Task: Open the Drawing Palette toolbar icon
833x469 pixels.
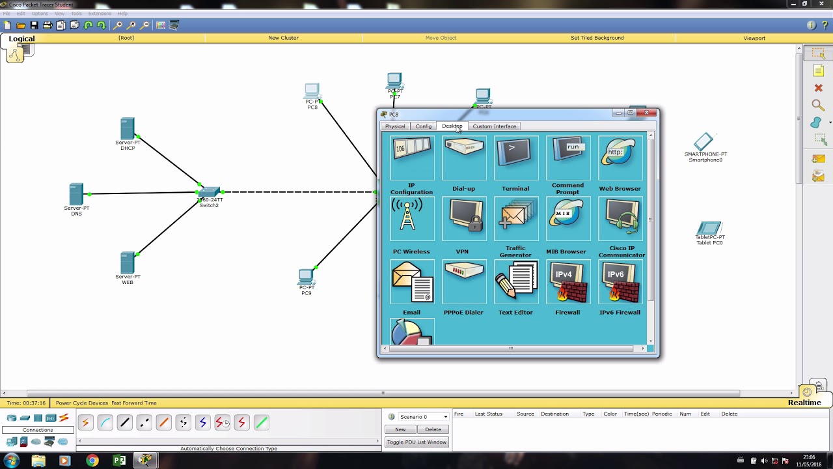Action: tap(161, 25)
